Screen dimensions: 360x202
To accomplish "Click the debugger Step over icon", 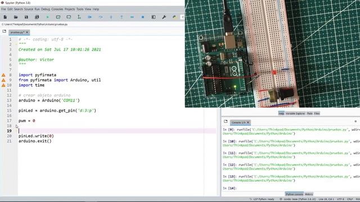I will (101, 17).
